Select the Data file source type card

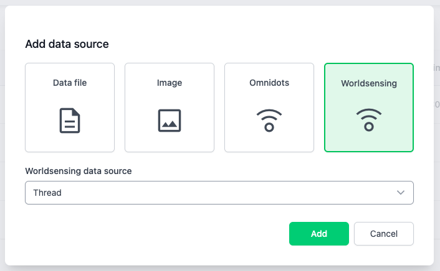[x=70, y=108]
